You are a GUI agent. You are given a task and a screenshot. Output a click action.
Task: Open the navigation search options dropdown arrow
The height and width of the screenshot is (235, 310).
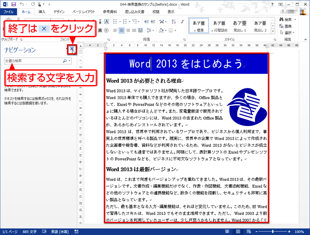[69, 61]
